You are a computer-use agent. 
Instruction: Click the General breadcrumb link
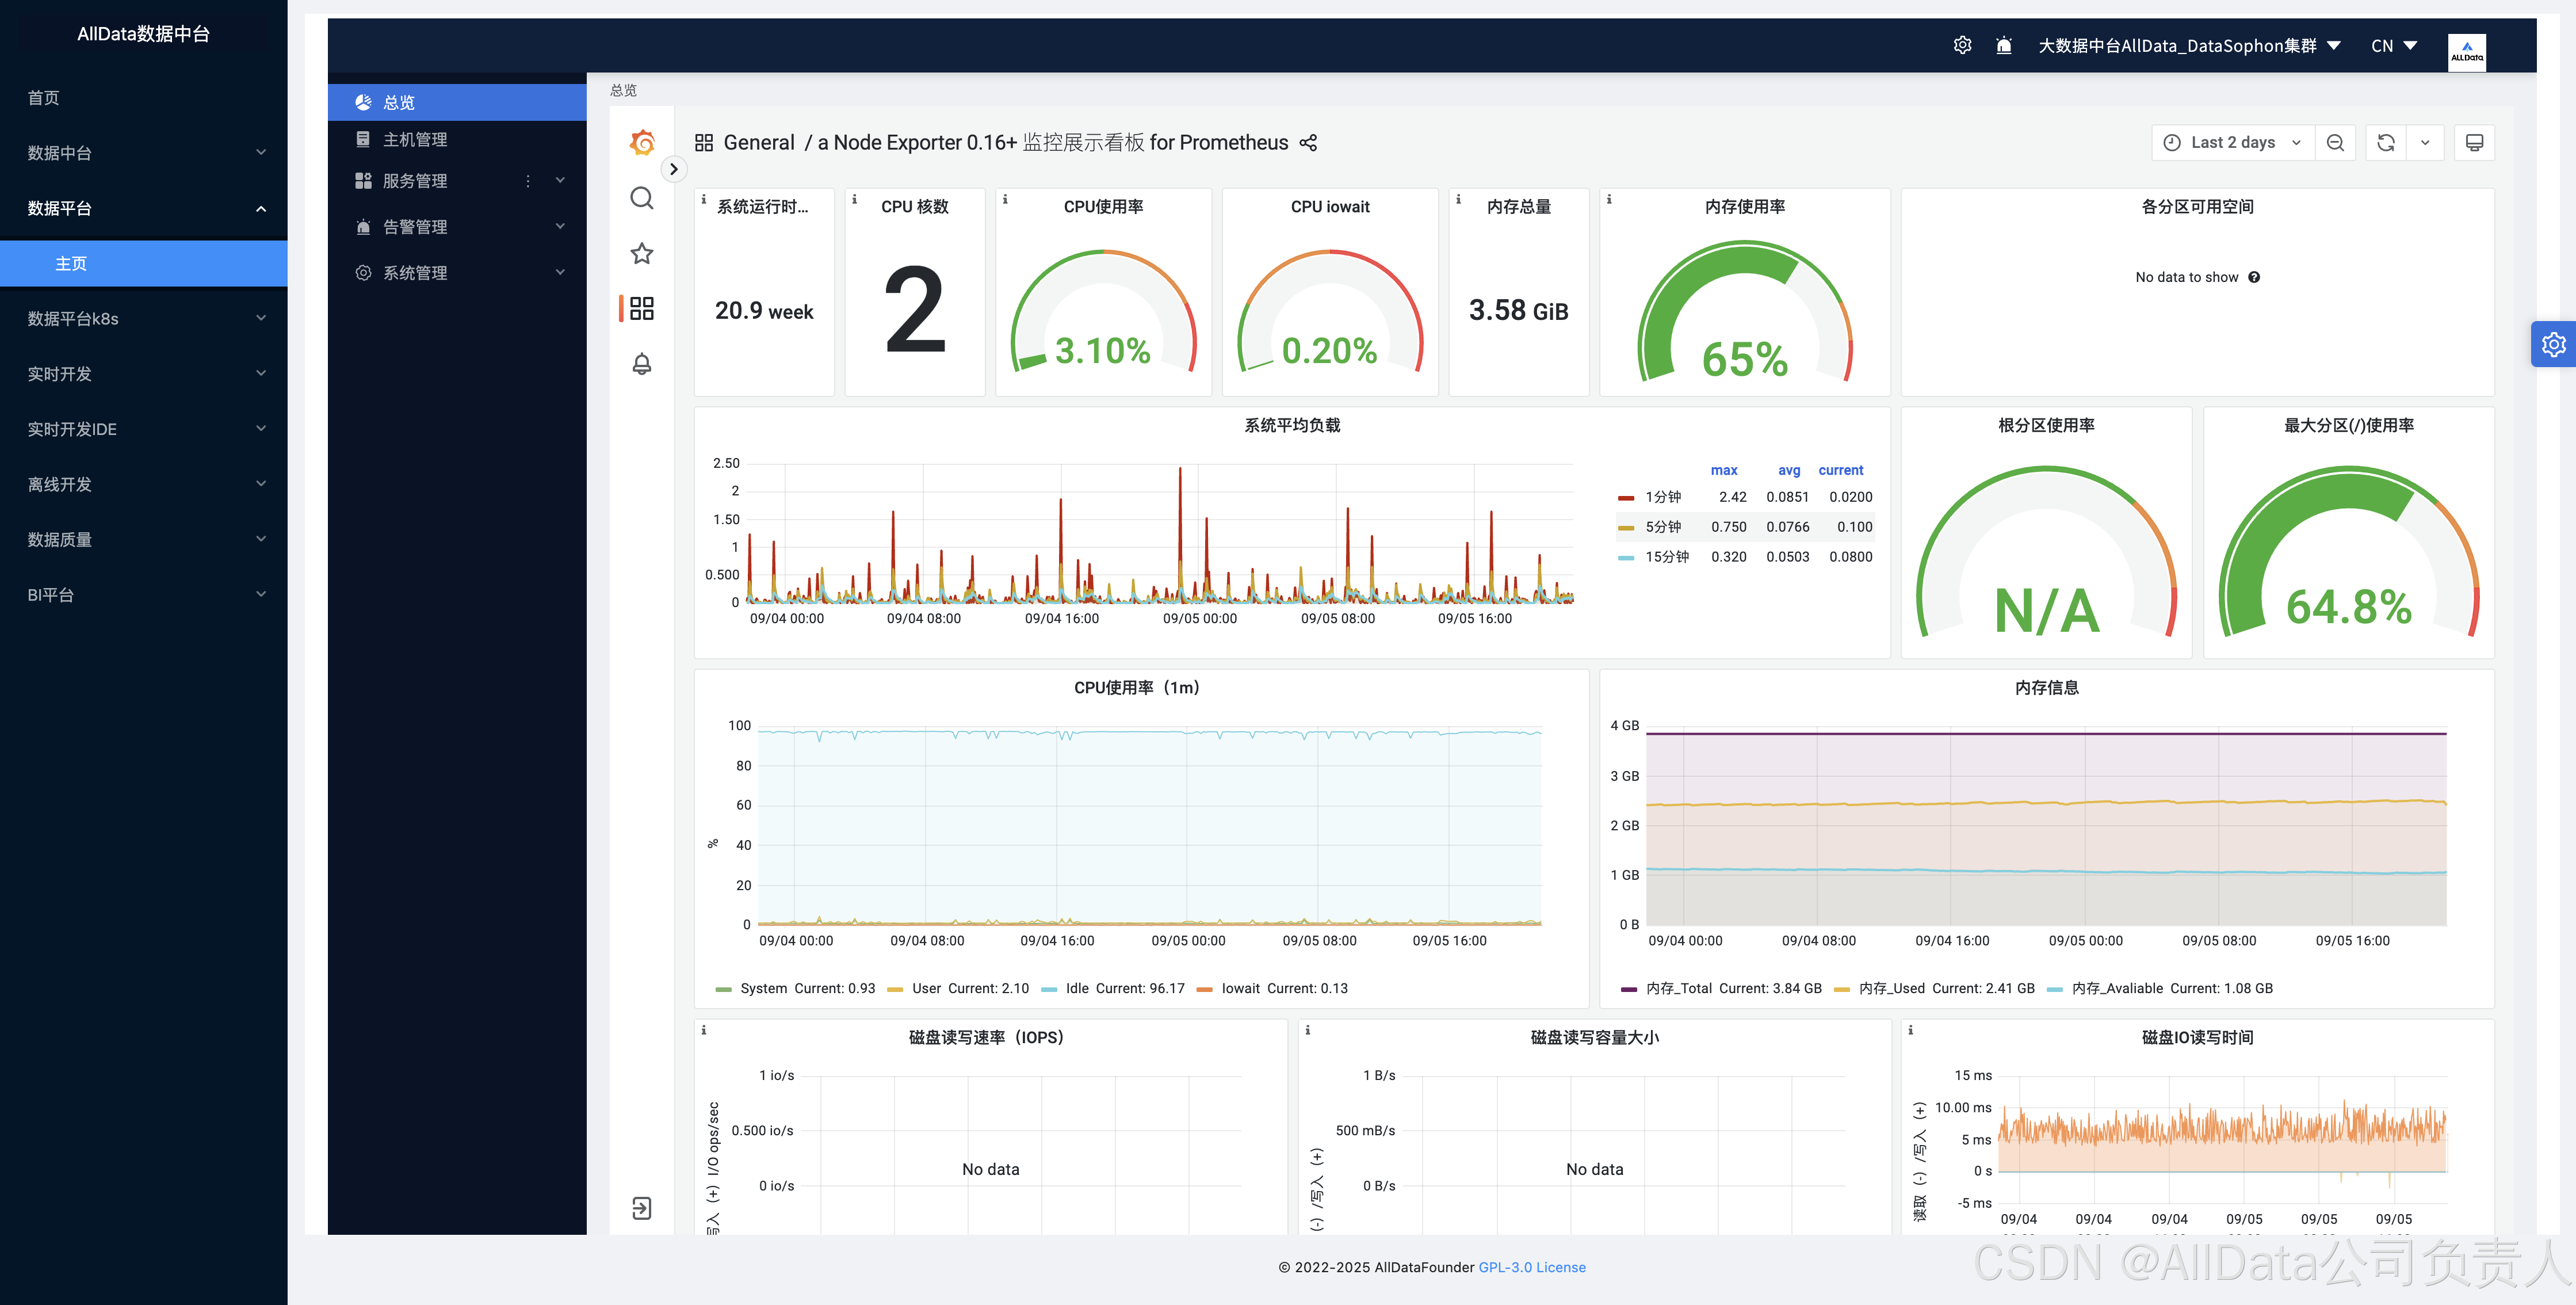click(758, 143)
